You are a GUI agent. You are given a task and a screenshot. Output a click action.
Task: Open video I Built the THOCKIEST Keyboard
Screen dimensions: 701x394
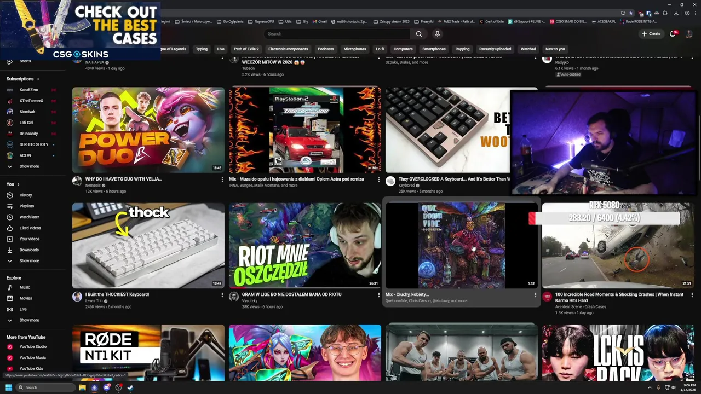click(x=117, y=294)
